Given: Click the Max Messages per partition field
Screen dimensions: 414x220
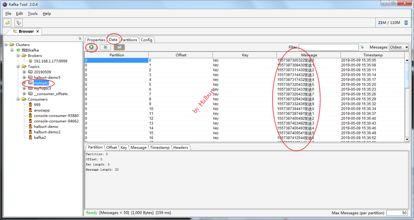Looking at the screenshot, I should pyautogui.click(x=397, y=213).
